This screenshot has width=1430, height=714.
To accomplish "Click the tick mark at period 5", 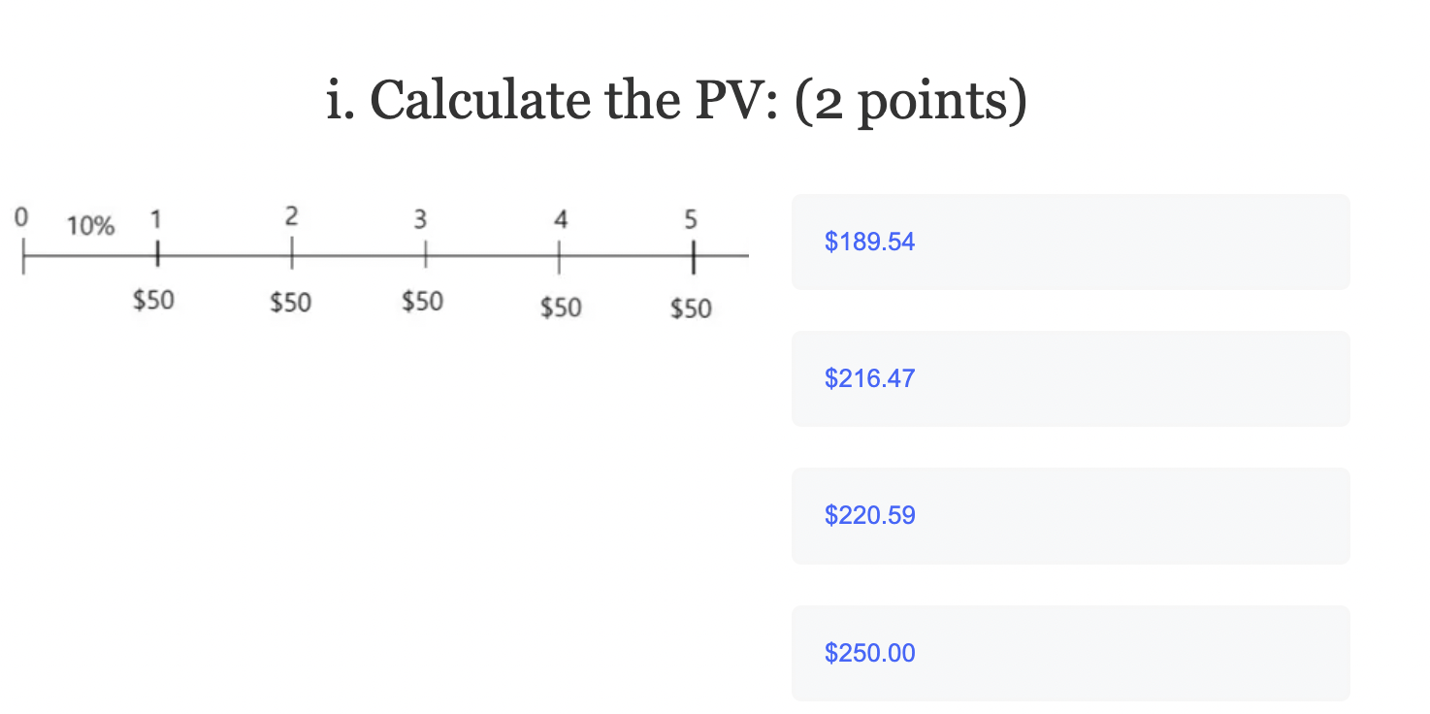I will [692, 255].
